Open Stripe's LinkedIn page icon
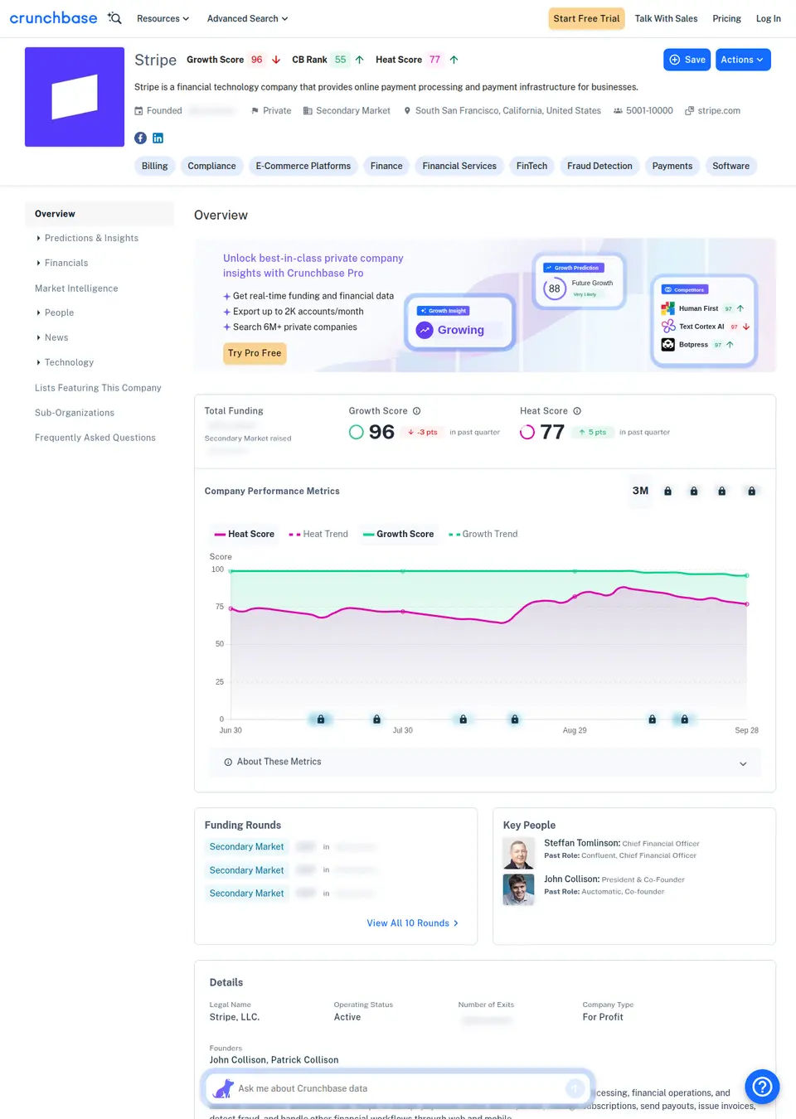 (158, 138)
